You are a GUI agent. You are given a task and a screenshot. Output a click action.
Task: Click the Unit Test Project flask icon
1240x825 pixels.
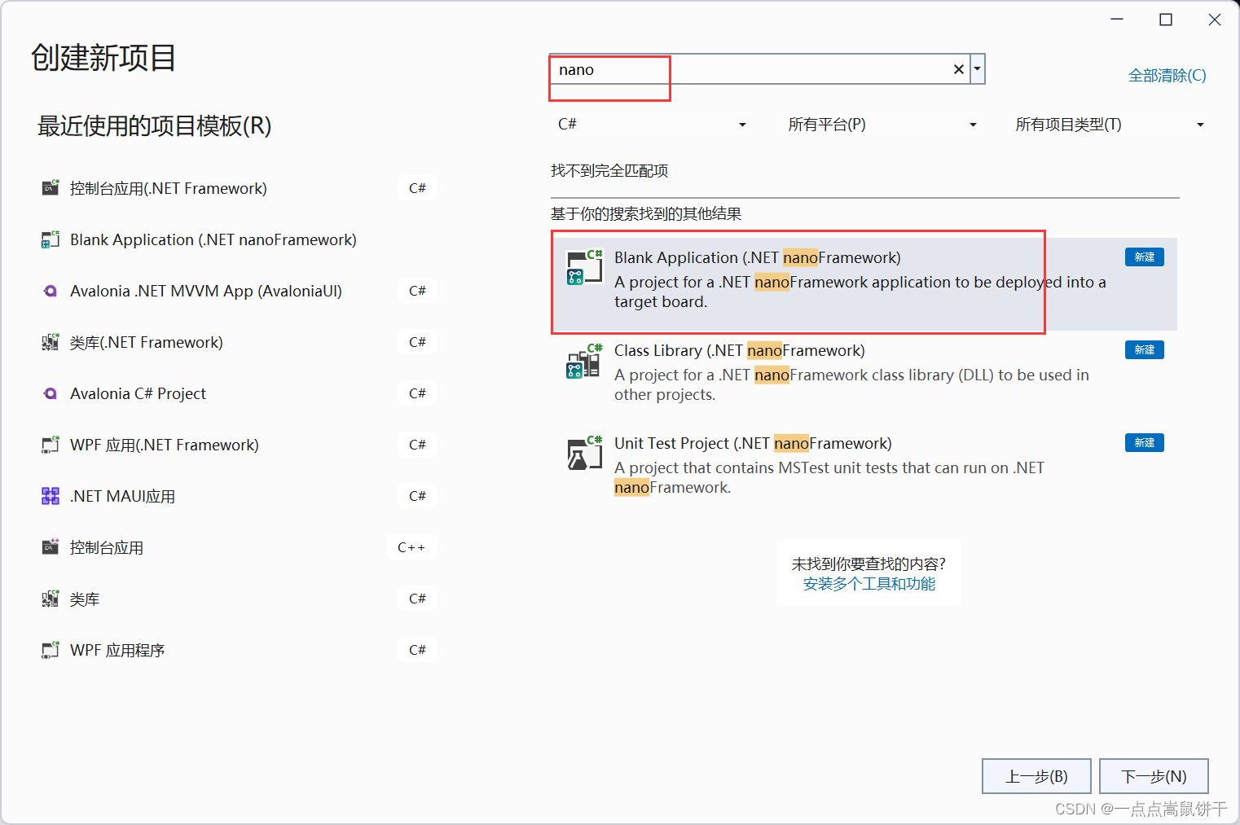coord(583,453)
